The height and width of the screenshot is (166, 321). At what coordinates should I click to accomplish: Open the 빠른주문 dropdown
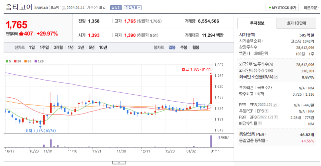pos(312,8)
